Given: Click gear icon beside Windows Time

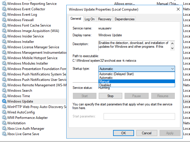Looking at the screenshot, I should coord(4,96).
